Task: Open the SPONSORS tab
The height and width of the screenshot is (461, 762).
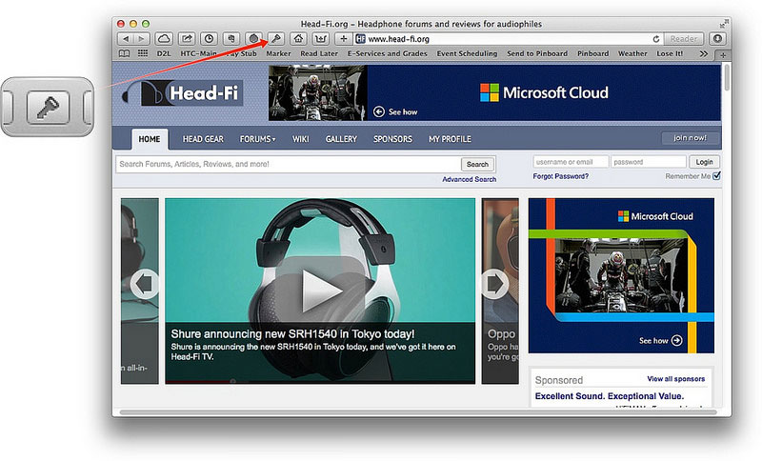Action: (392, 139)
